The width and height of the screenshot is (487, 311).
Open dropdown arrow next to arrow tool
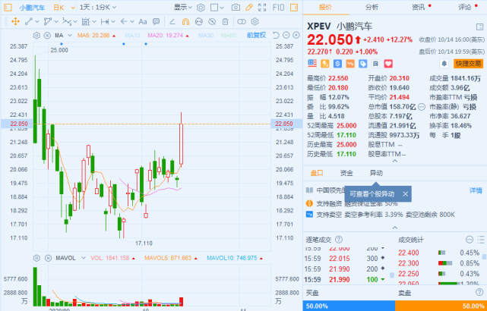click(132, 21)
